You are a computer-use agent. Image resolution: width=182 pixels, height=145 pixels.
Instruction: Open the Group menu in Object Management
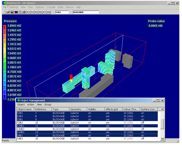pos(48,104)
